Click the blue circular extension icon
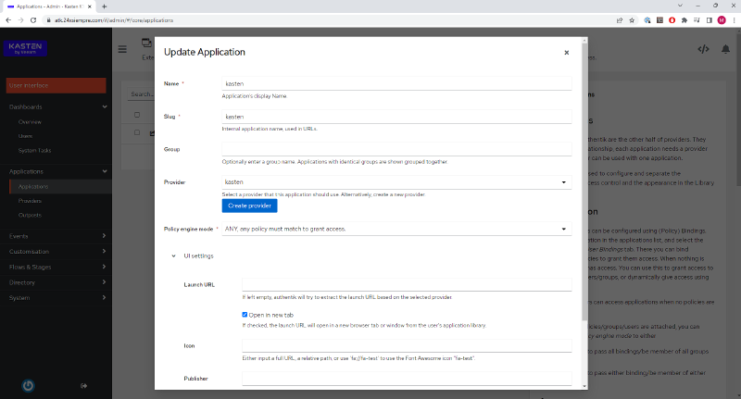 (647, 20)
